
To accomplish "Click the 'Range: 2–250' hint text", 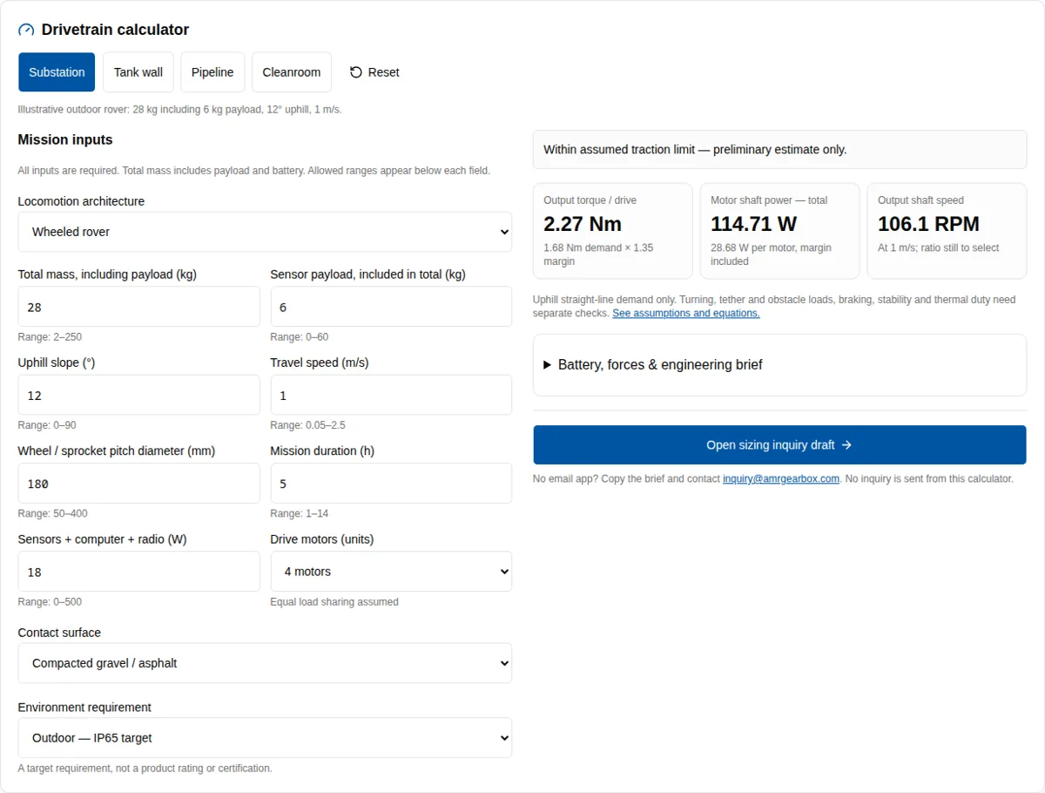I will tap(50, 337).
